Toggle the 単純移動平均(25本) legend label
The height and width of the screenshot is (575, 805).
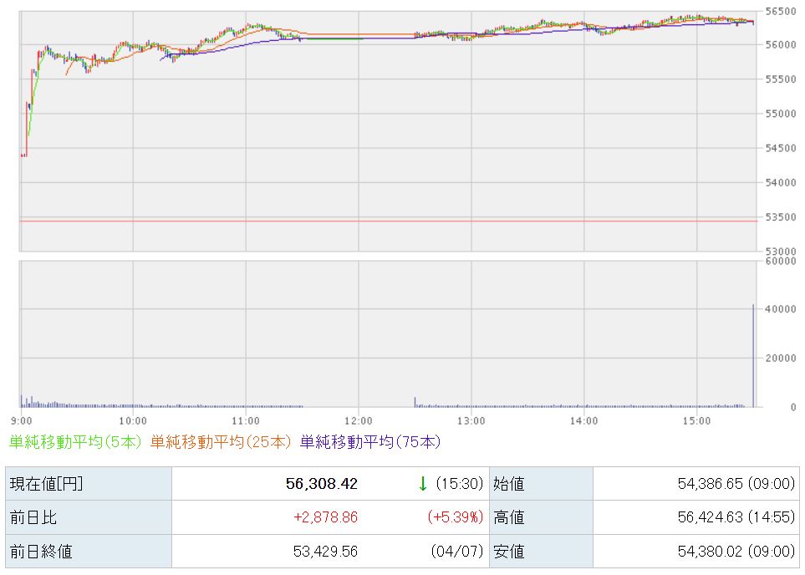(222, 441)
